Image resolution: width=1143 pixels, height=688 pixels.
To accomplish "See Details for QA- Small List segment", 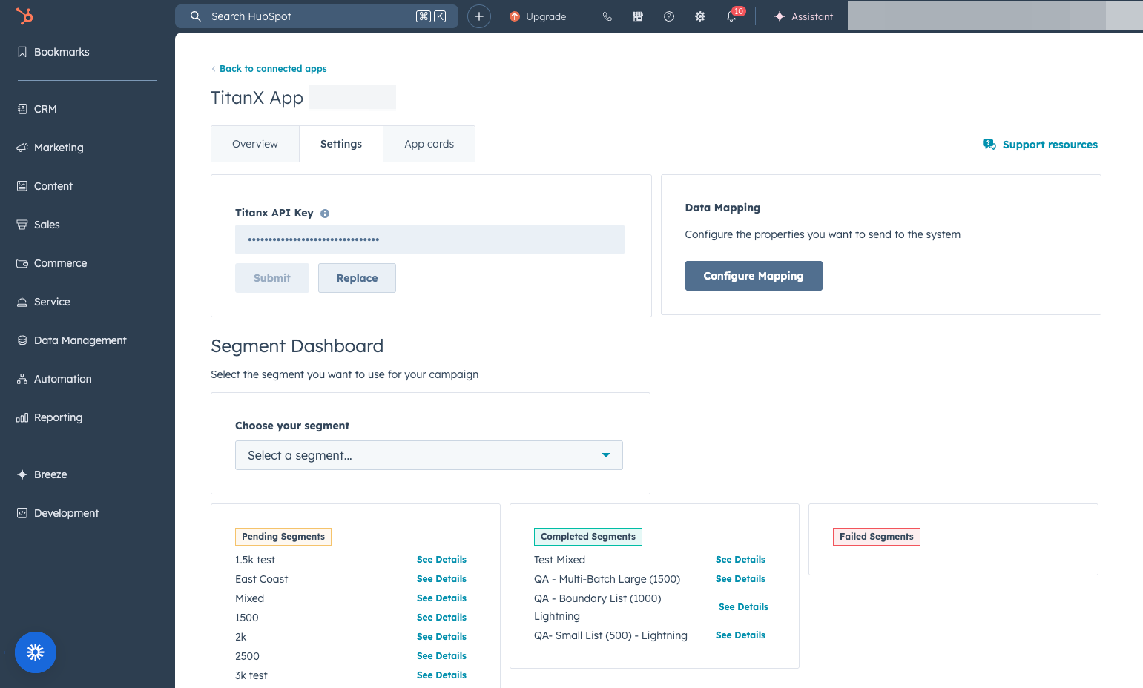I will pos(740,635).
